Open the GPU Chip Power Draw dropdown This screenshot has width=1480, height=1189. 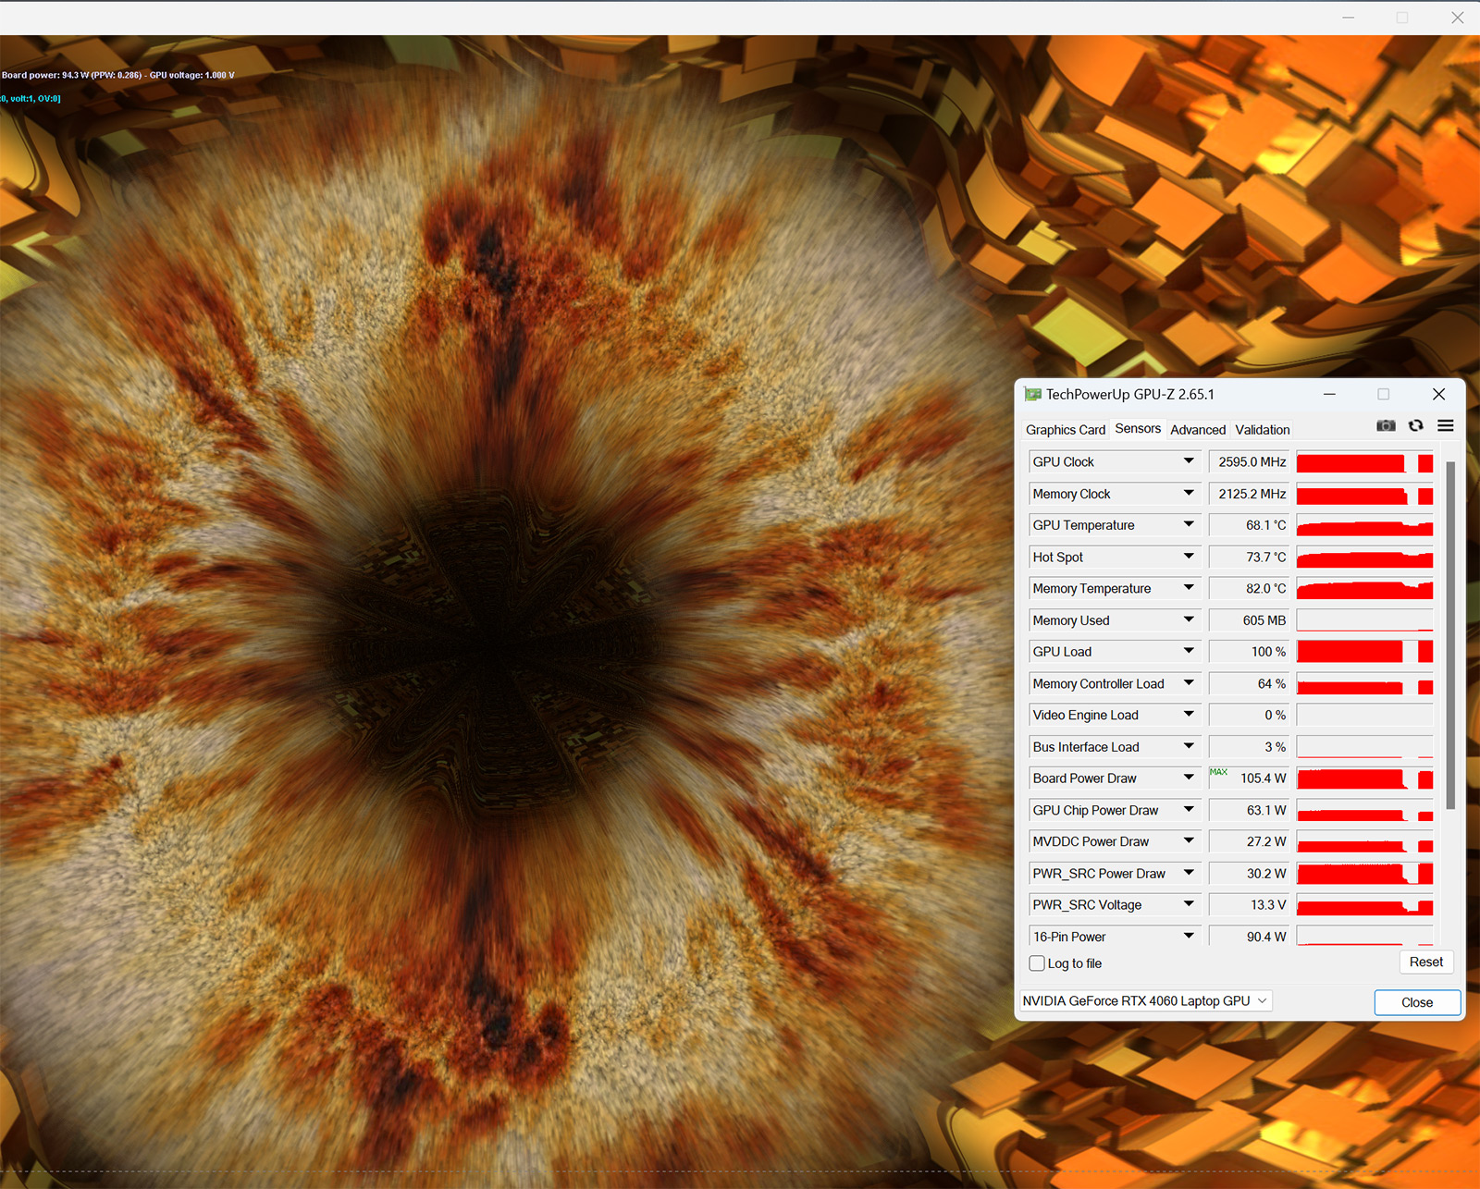(1189, 810)
